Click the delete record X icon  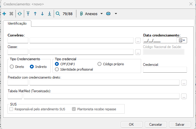(11, 14)
